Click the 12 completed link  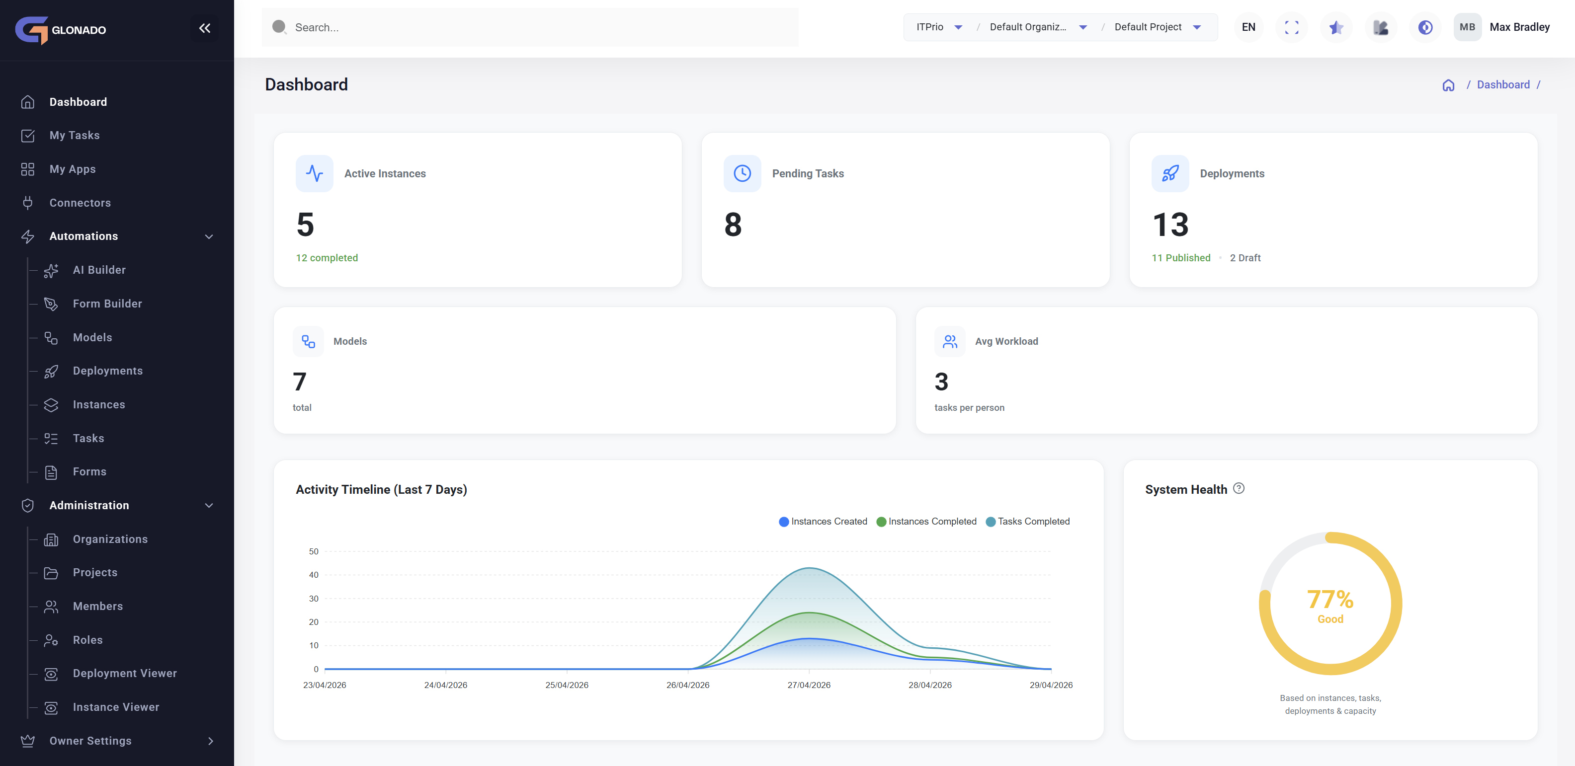[x=327, y=257]
